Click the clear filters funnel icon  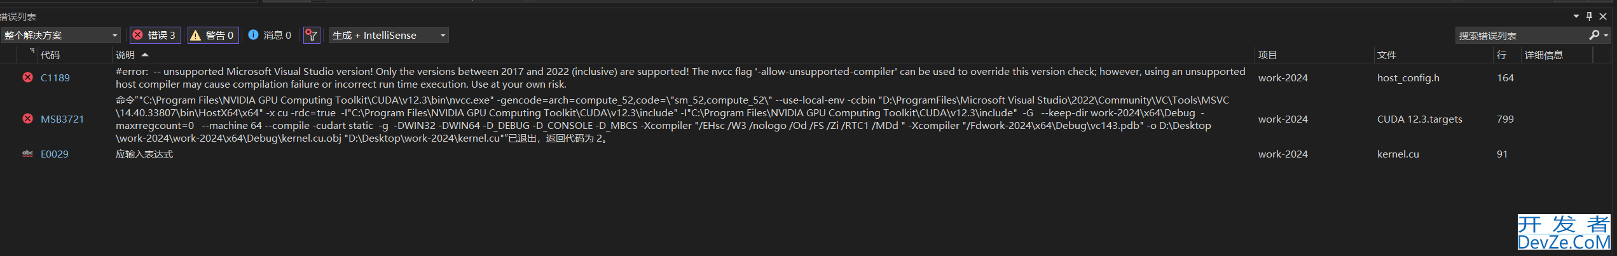coord(312,36)
